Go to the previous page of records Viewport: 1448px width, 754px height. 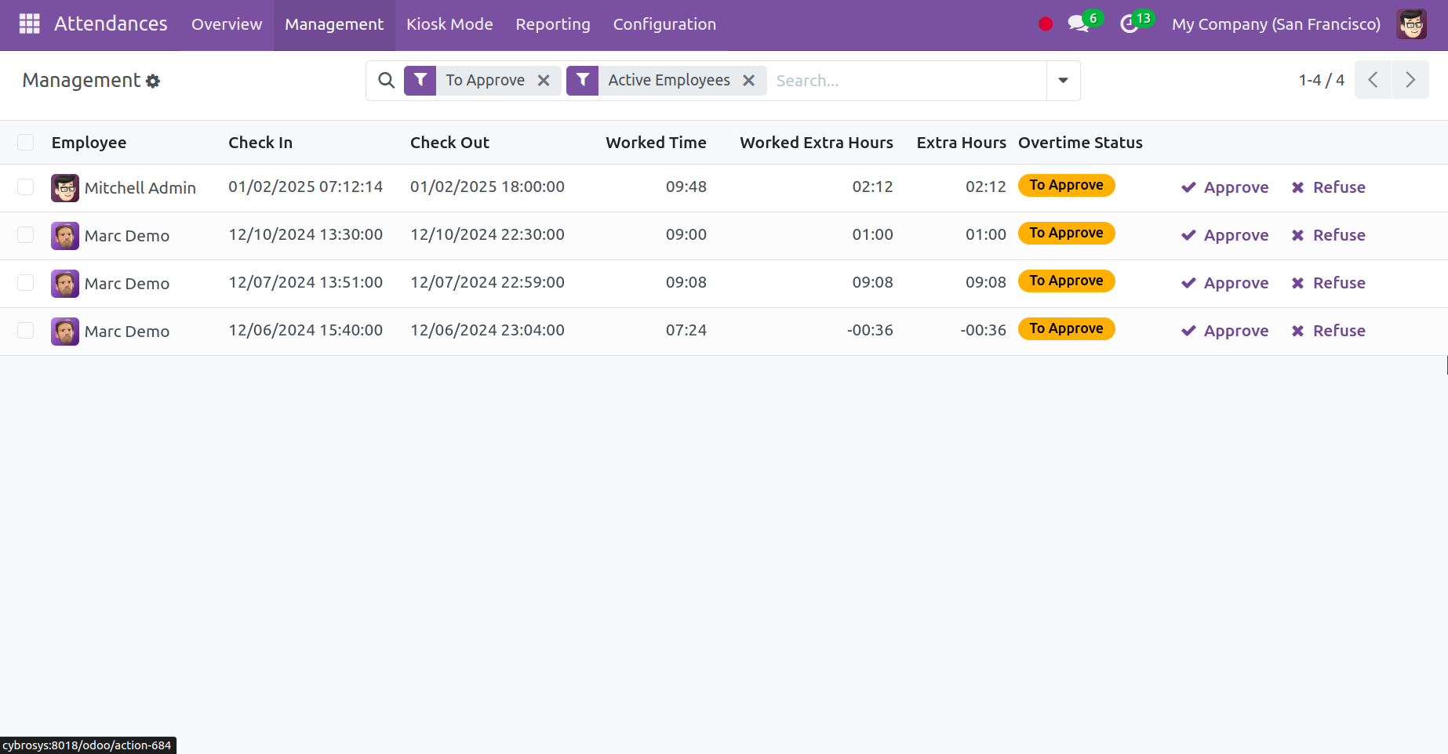coord(1373,80)
